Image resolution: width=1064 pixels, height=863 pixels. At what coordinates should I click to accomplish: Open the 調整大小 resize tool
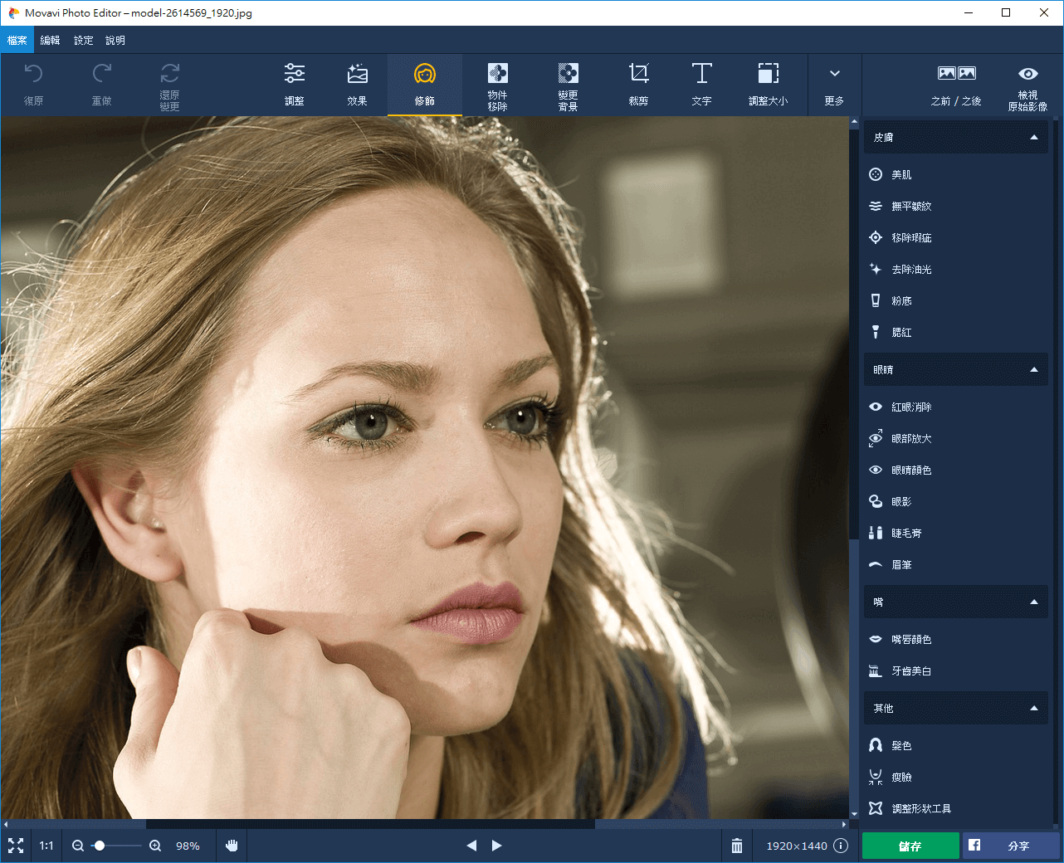tap(768, 85)
